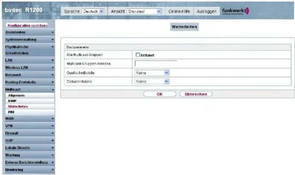
Task: Open the Ansicht Standard dropdown
Action: pos(144,11)
